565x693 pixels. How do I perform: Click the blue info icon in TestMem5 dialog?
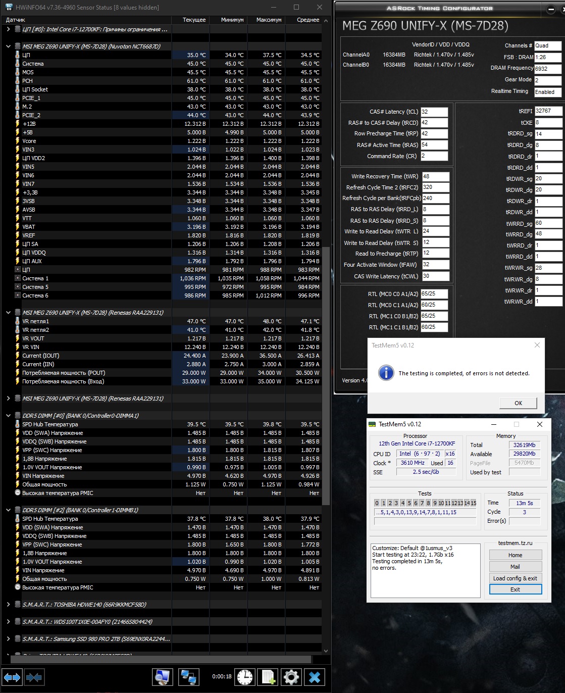(x=386, y=373)
